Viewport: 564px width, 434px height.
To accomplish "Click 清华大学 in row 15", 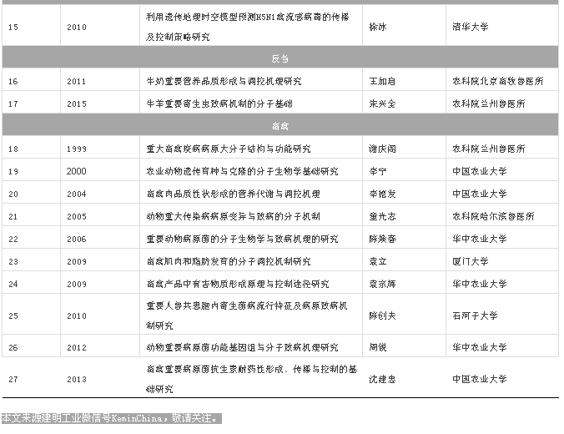I will pos(470,27).
